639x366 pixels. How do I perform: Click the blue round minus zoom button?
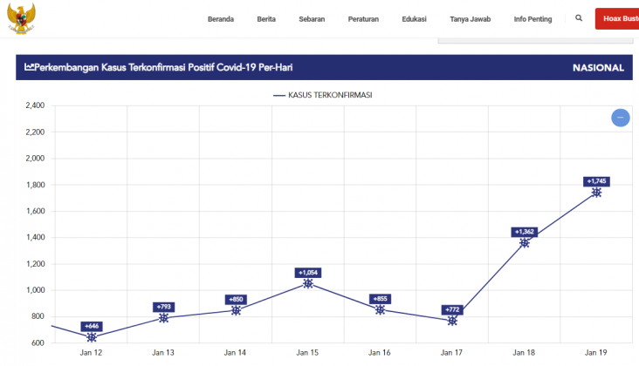point(620,118)
